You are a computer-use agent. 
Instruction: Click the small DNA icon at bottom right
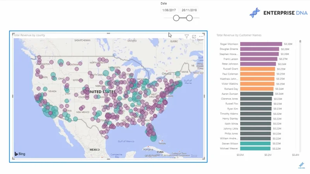click(301, 165)
